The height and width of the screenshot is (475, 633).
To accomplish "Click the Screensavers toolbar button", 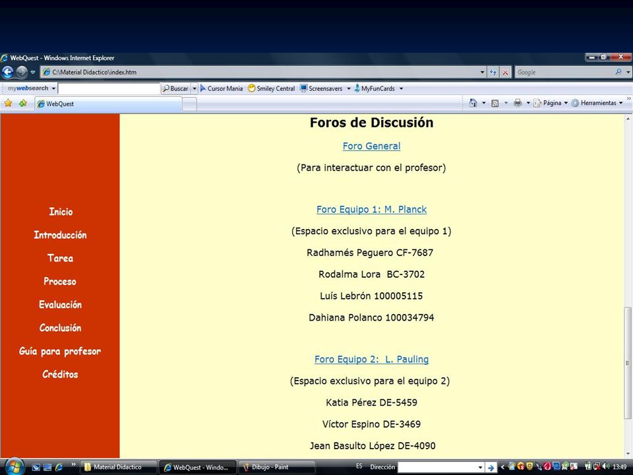I will pyautogui.click(x=321, y=88).
